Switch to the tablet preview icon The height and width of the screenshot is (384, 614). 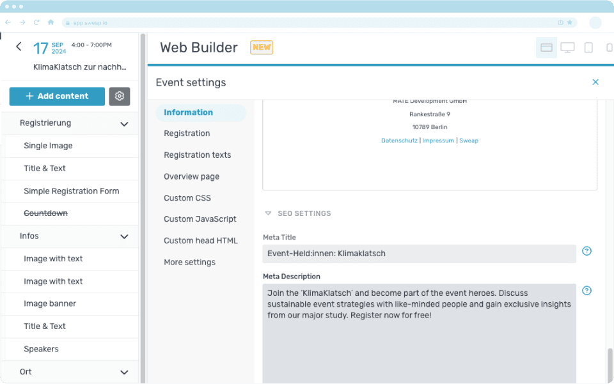pos(588,47)
